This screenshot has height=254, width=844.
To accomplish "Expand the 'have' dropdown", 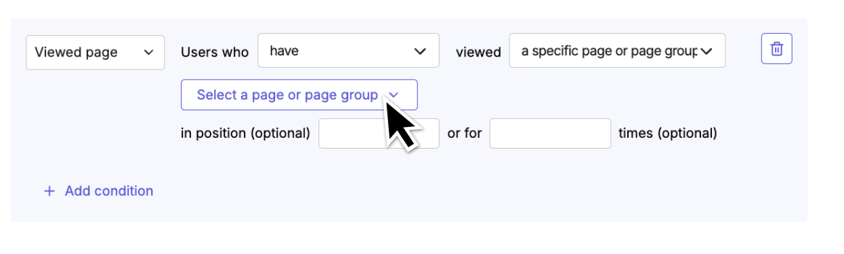I will pyautogui.click(x=348, y=51).
